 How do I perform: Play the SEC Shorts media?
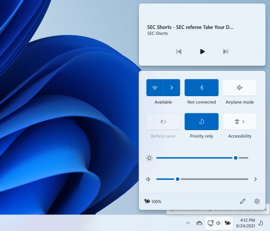tap(202, 51)
